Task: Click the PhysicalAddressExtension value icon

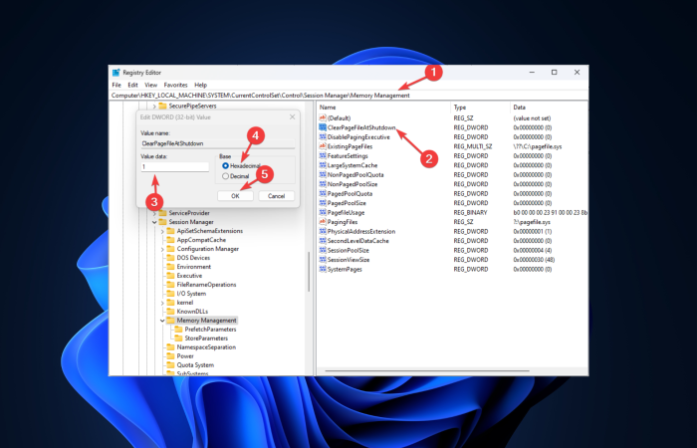Action: [323, 232]
